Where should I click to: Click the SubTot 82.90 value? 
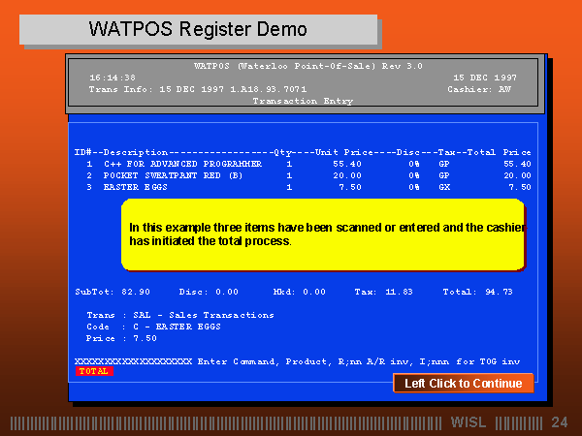105,291
